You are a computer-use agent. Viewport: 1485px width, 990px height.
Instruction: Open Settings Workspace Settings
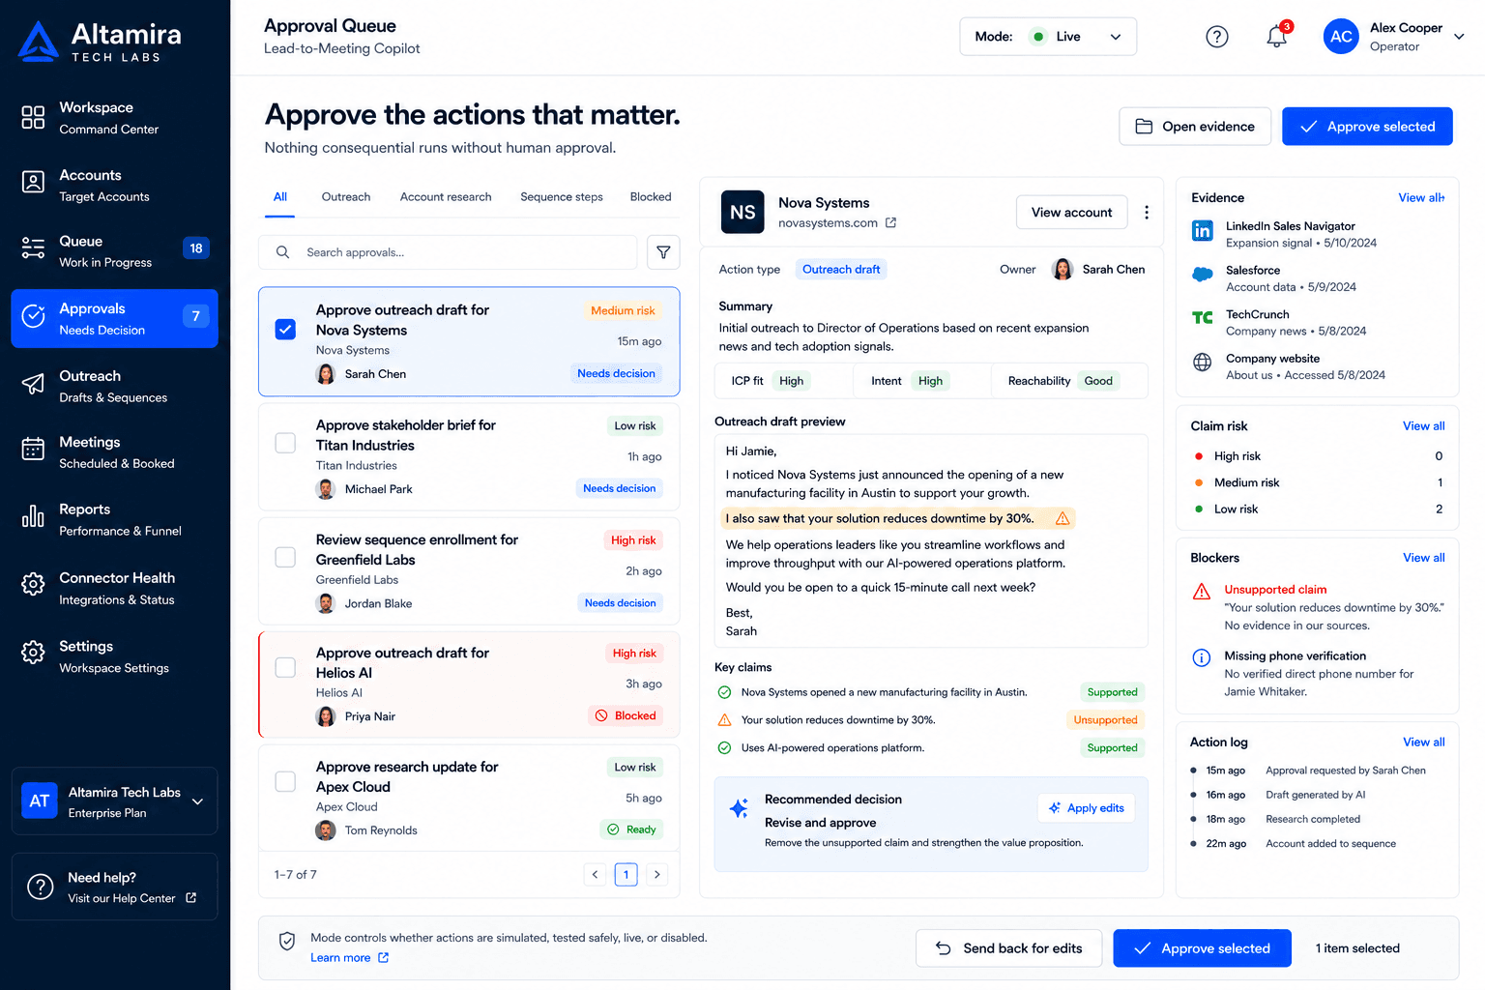[x=115, y=656]
